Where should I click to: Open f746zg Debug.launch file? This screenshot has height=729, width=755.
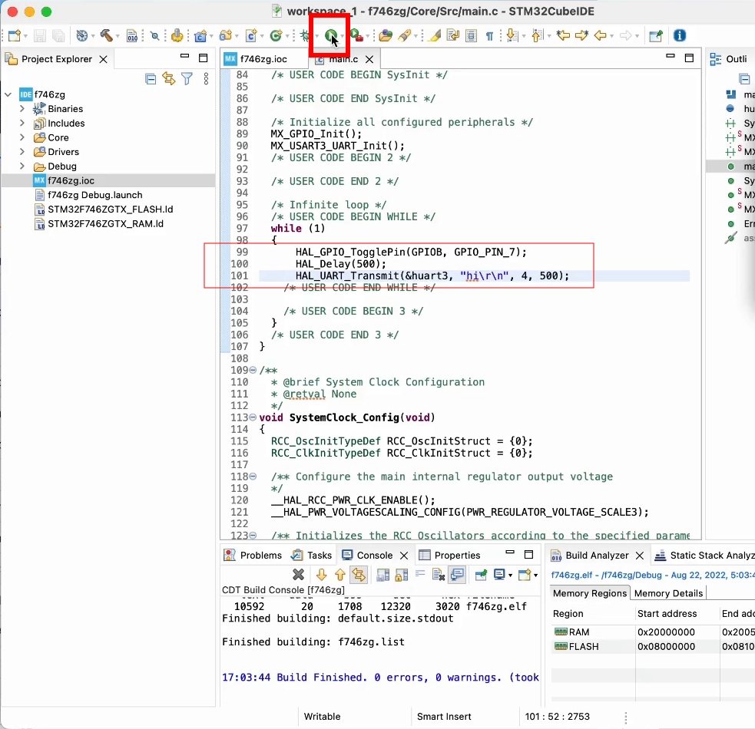pos(94,195)
